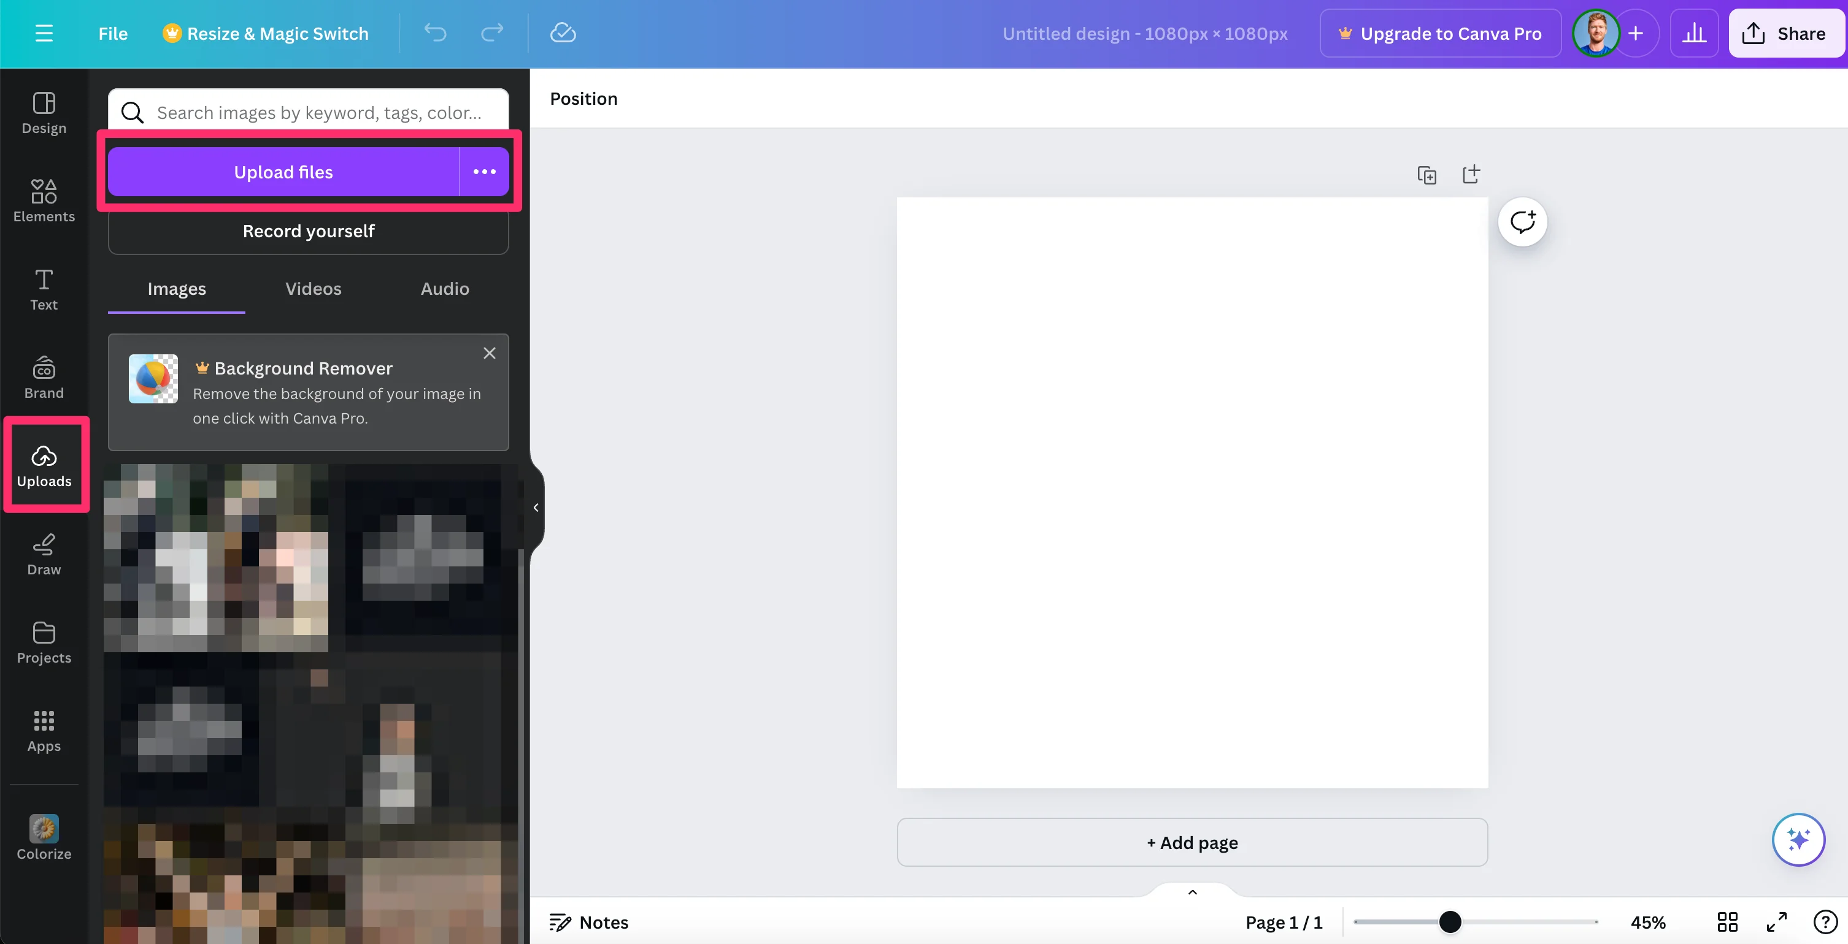Open the Canva Assistant sparkle button
The image size is (1848, 944).
click(1798, 839)
